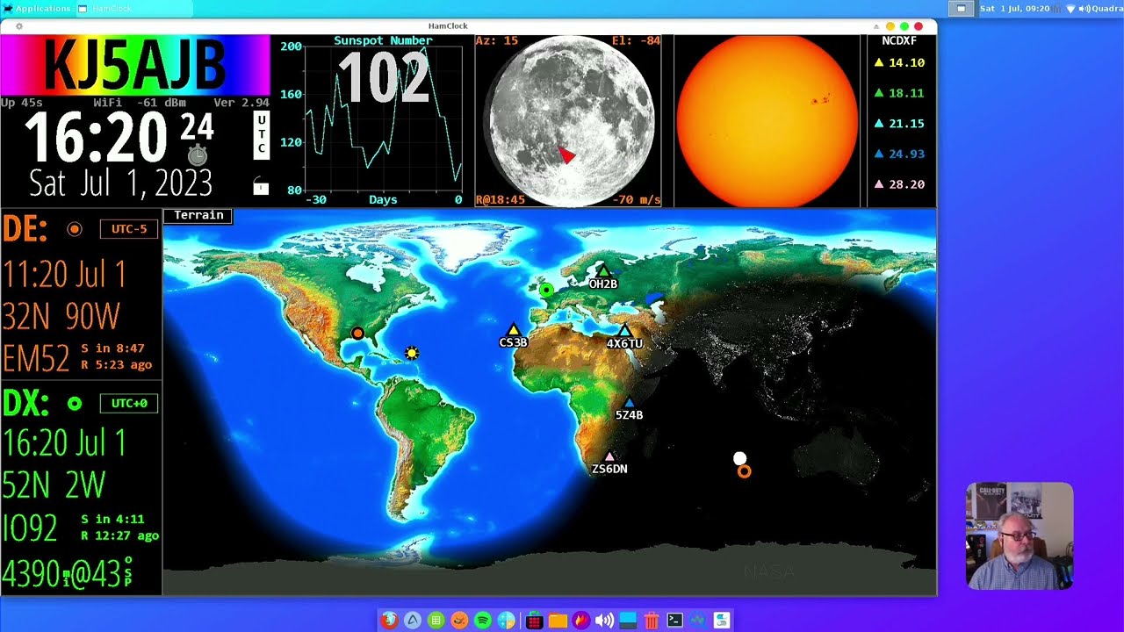Select the 14.10 yellow beacon frequency

click(x=897, y=63)
